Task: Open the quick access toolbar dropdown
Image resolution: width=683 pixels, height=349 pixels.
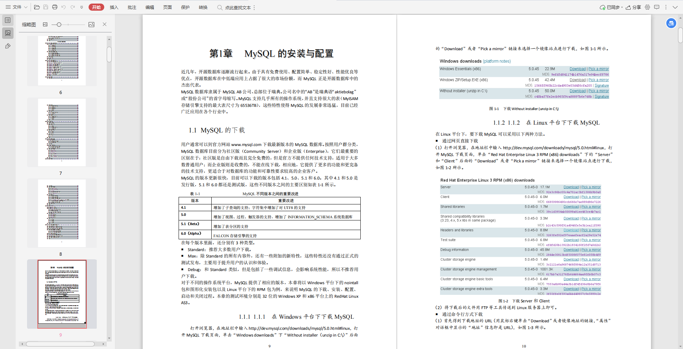Action: click(81, 7)
